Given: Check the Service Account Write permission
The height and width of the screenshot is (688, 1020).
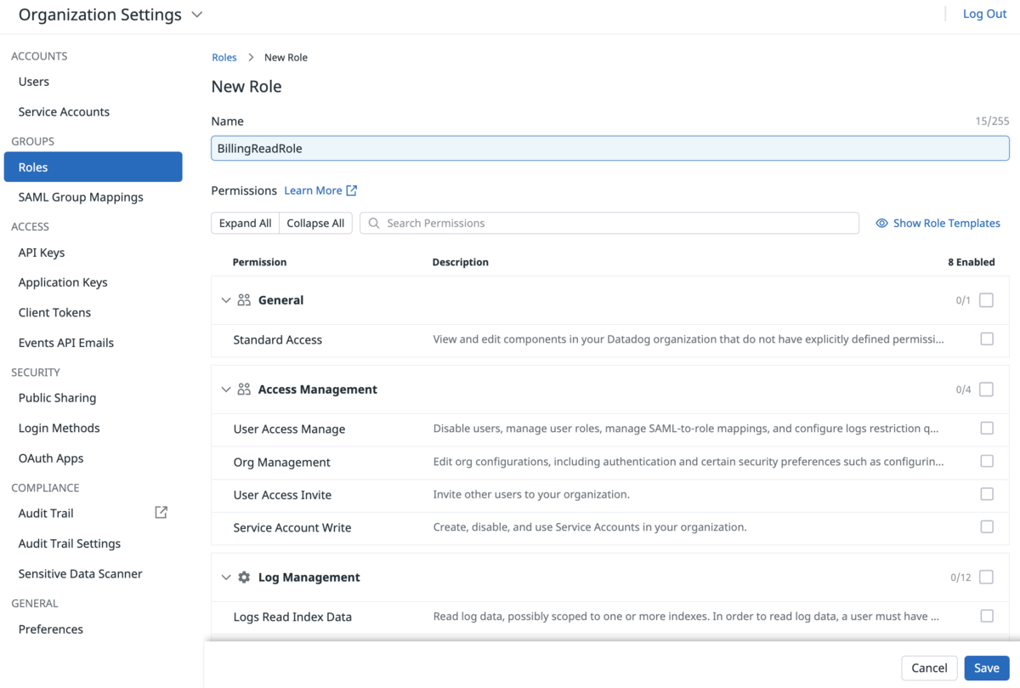Looking at the screenshot, I should point(987,527).
